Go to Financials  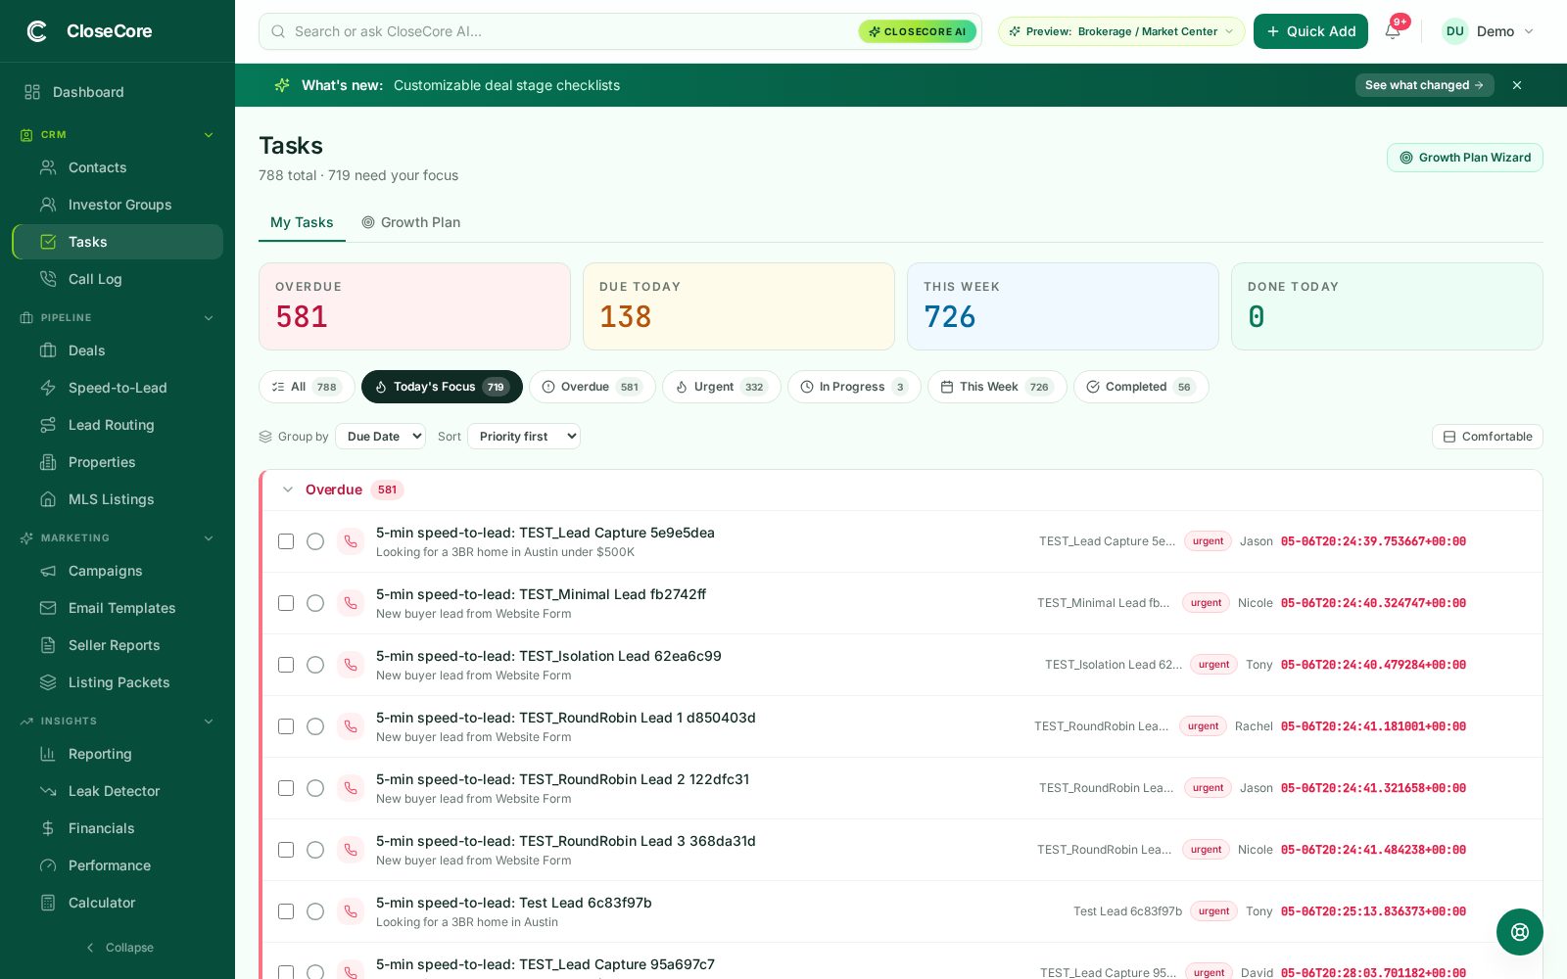click(118, 828)
